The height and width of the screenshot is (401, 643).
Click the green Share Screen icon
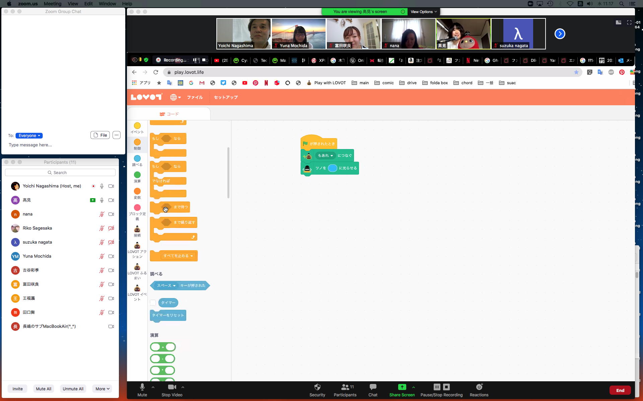402,387
